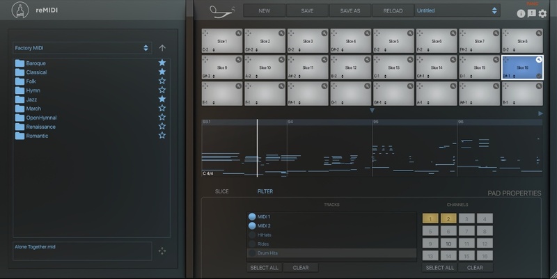Click the feedback speech bubble icon
Screen dimensions: 557x279
(x=532, y=13)
